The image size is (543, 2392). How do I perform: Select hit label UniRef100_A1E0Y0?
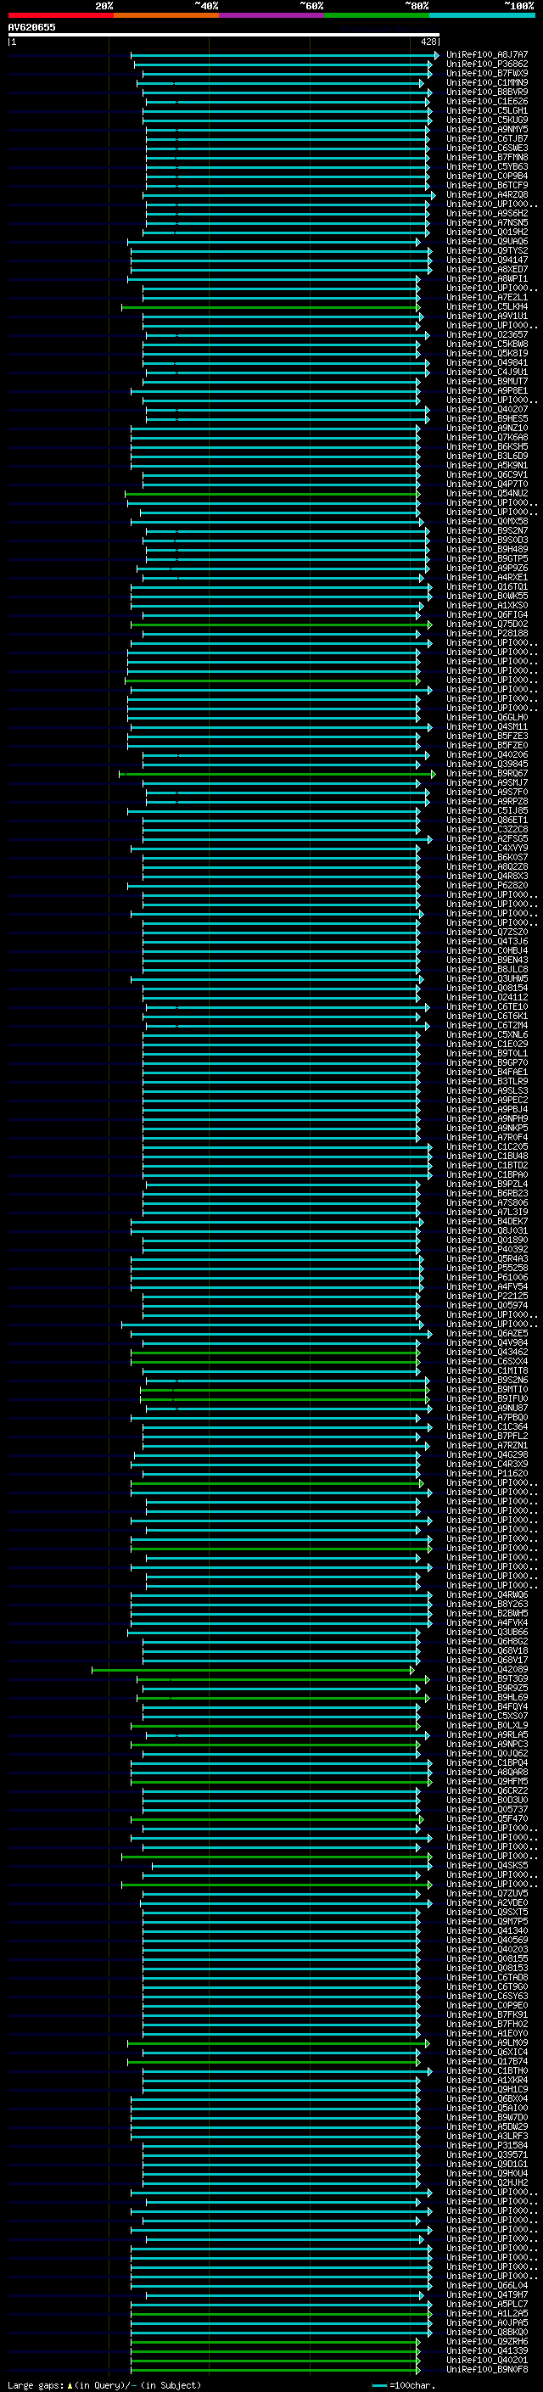point(487,2035)
